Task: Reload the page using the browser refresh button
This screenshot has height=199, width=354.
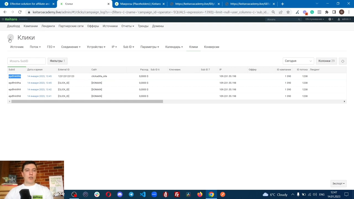Action: pyautogui.click(x=20, y=12)
